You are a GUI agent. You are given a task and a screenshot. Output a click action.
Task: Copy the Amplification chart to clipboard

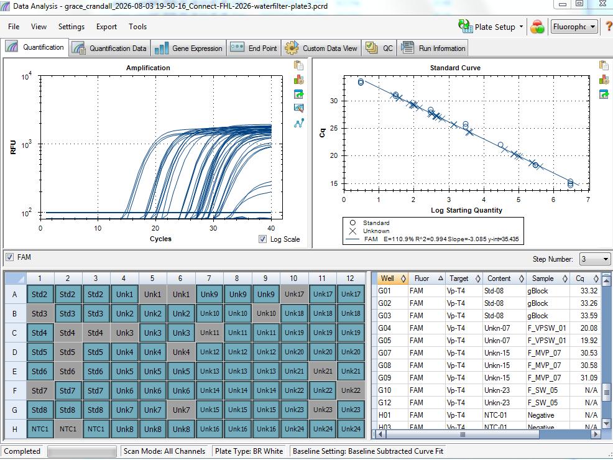point(298,65)
